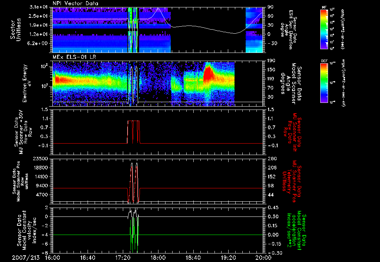Screen dimensions: 380x262
Task: Click the "16:40" time axis label
Action: pos(88,258)
